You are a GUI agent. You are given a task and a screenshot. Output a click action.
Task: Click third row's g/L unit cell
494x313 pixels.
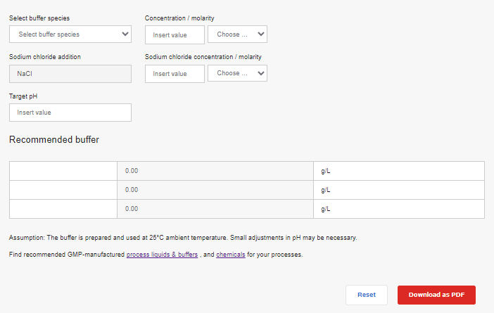pos(398,209)
